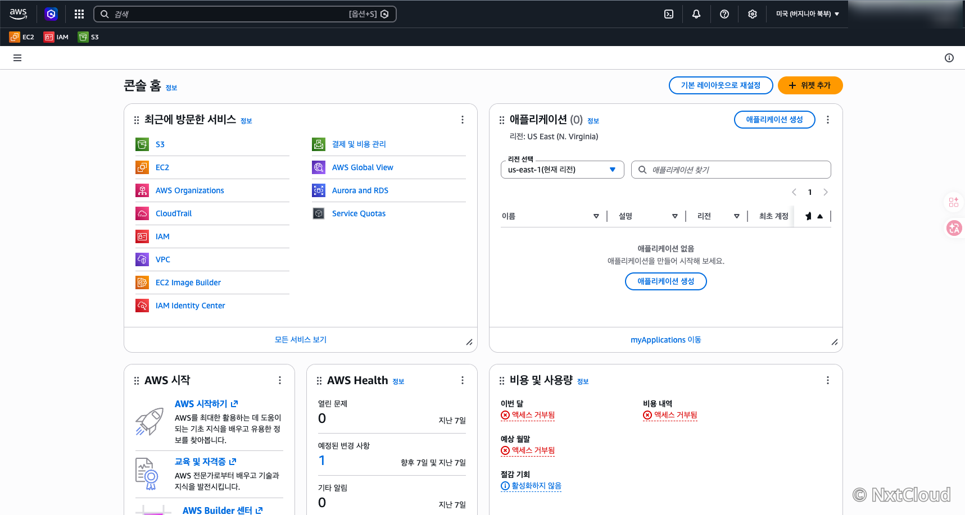Open the AWS 시작하기 external link
Viewport: 965px width, 515px height.
click(x=206, y=404)
